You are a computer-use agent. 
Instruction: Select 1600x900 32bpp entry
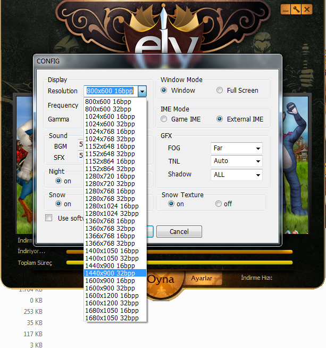click(115, 288)
